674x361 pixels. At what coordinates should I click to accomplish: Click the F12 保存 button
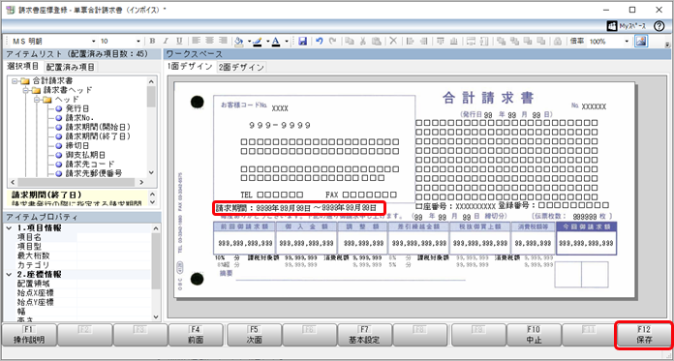click(644, 335)
